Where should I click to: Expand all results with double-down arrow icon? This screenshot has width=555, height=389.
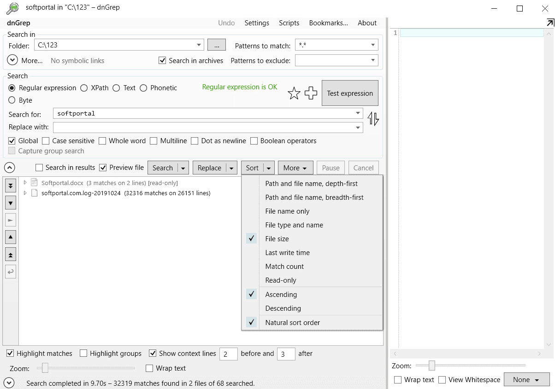pos(11,186)
